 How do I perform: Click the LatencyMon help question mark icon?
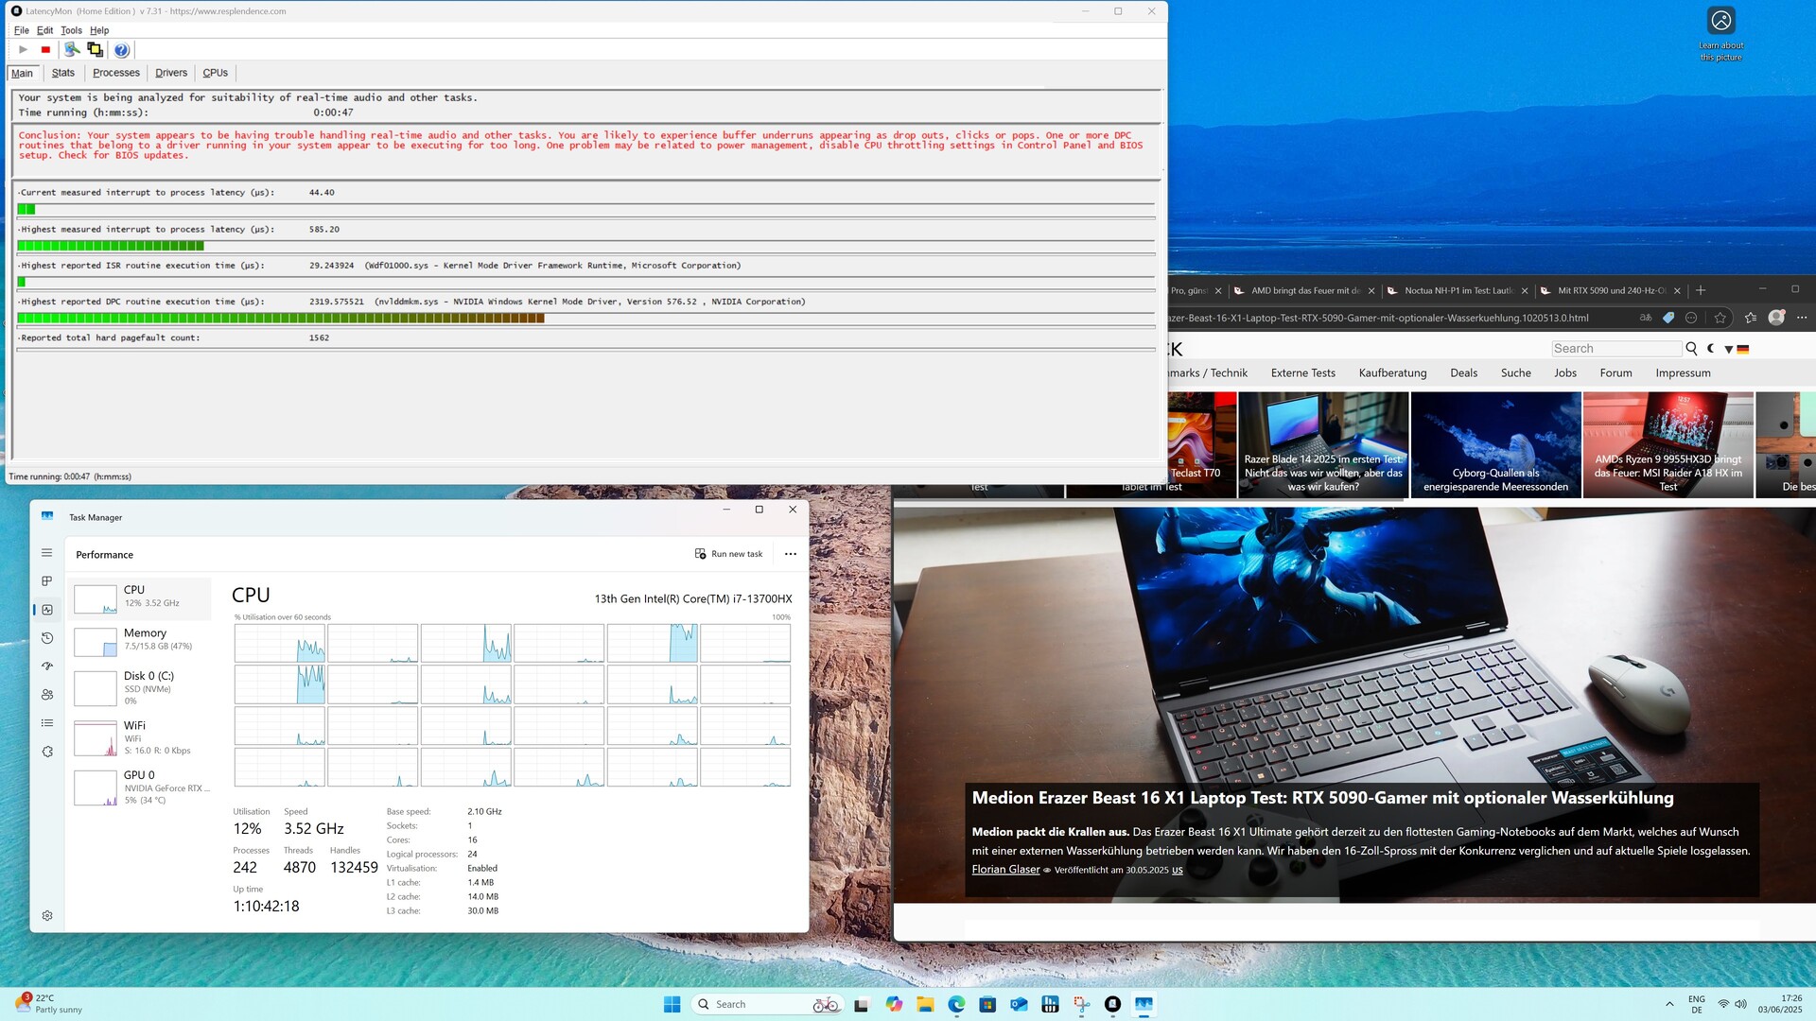tap(121, 50)
